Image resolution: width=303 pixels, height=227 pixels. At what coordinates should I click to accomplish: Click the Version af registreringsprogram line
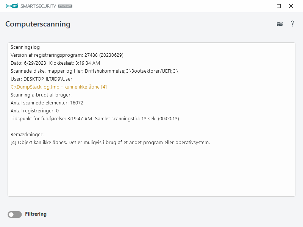(67, 55)
